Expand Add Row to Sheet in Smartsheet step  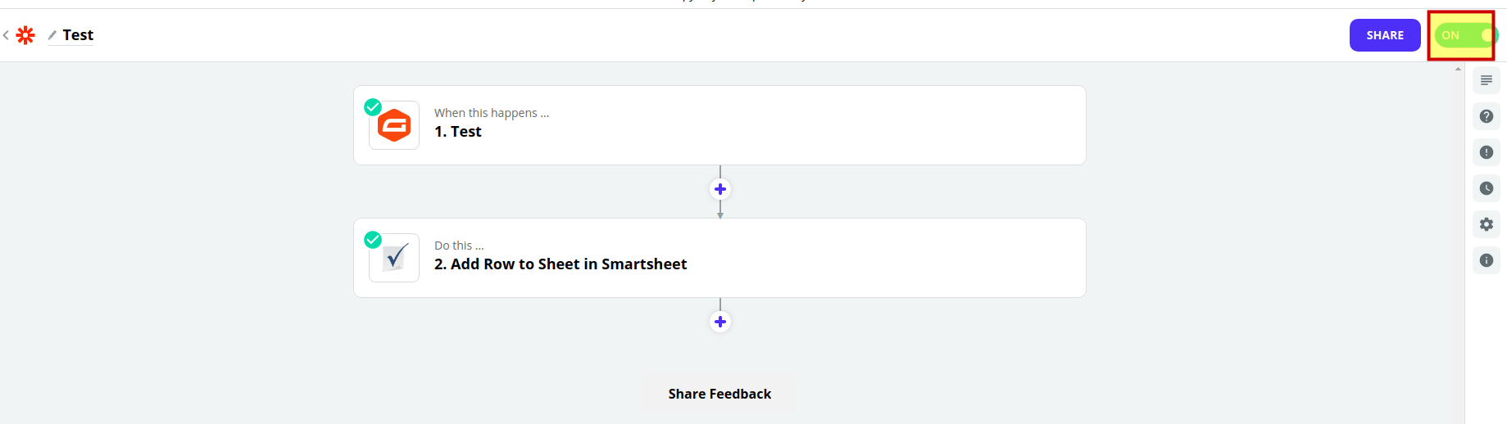tap(719, 258)
